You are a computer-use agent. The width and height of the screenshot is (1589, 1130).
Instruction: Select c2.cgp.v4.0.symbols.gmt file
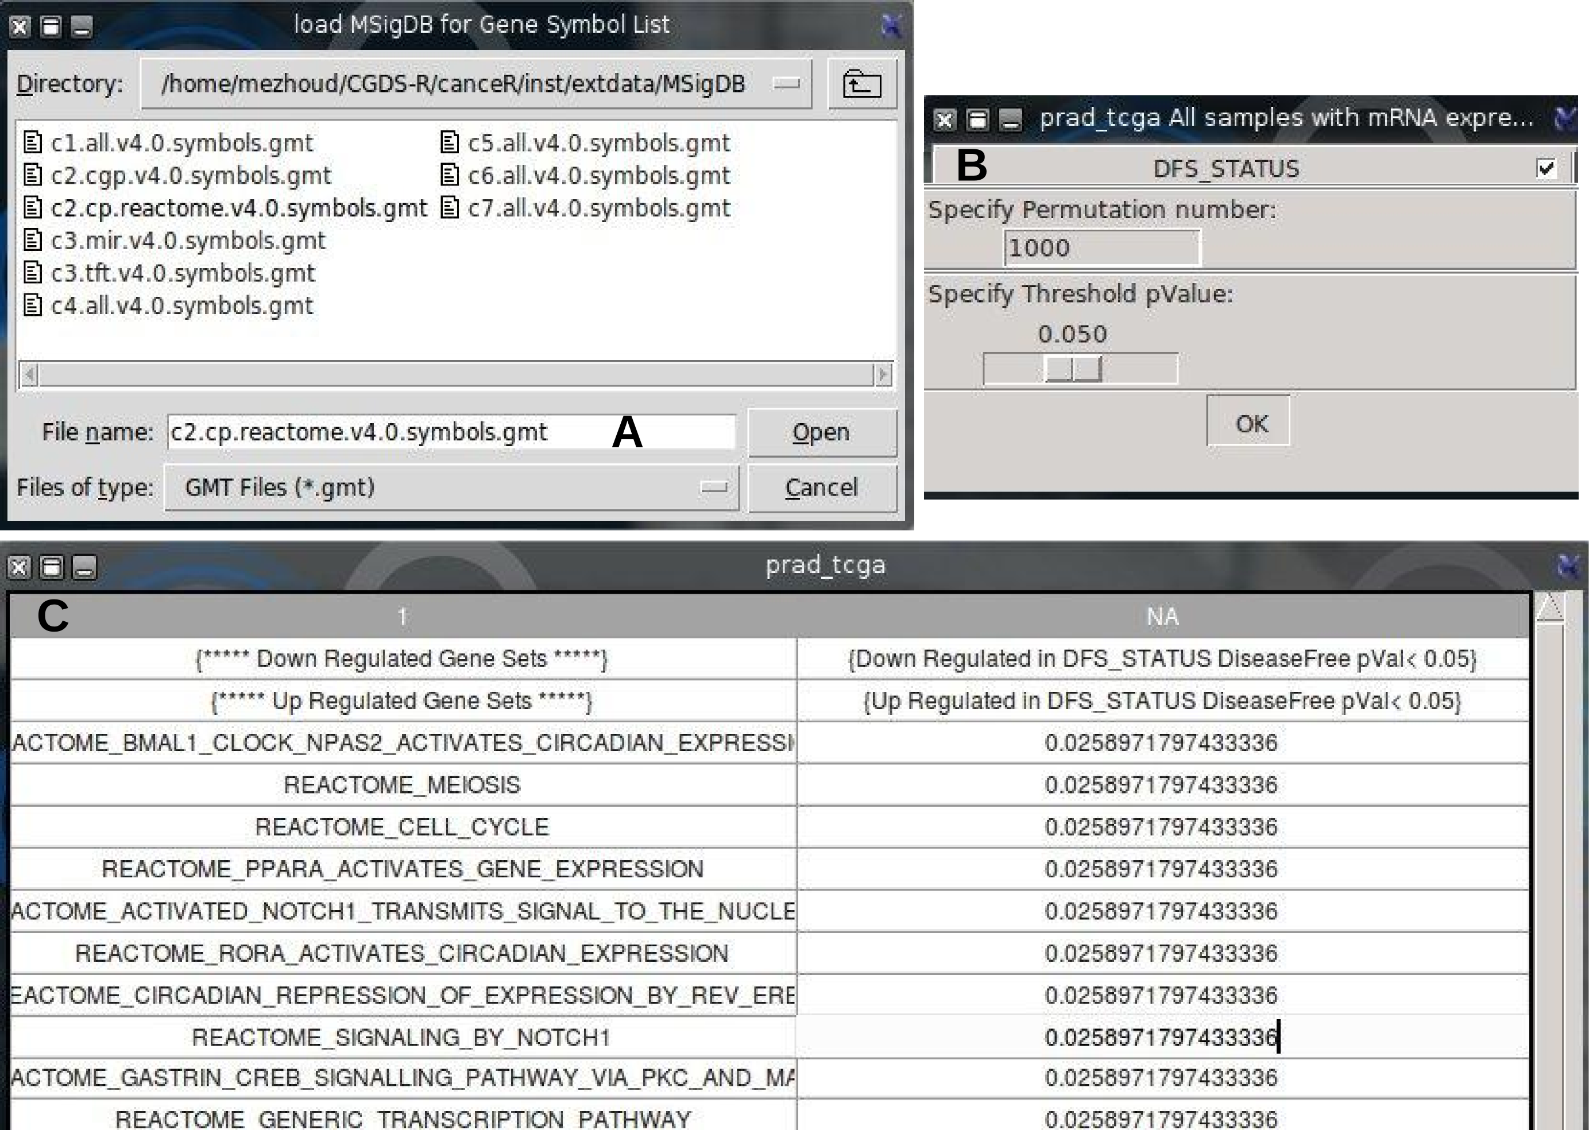coord(191,176)
